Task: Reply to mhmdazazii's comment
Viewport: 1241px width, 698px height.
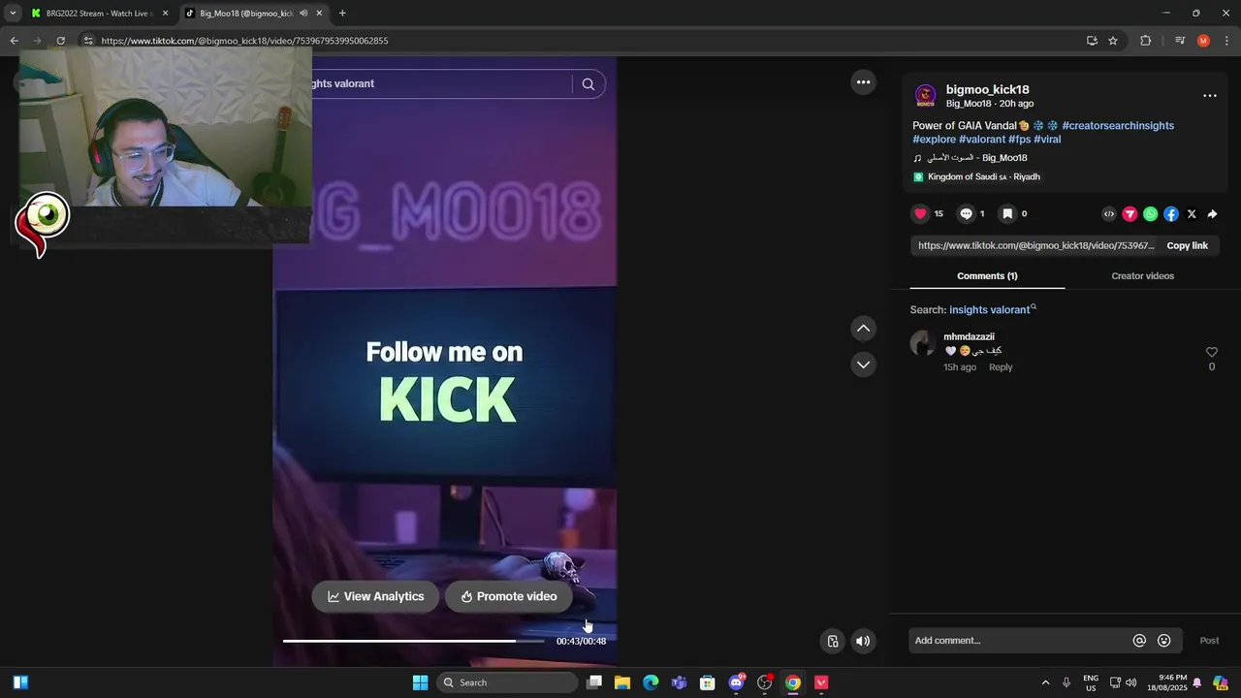Action: [1001, 367]
